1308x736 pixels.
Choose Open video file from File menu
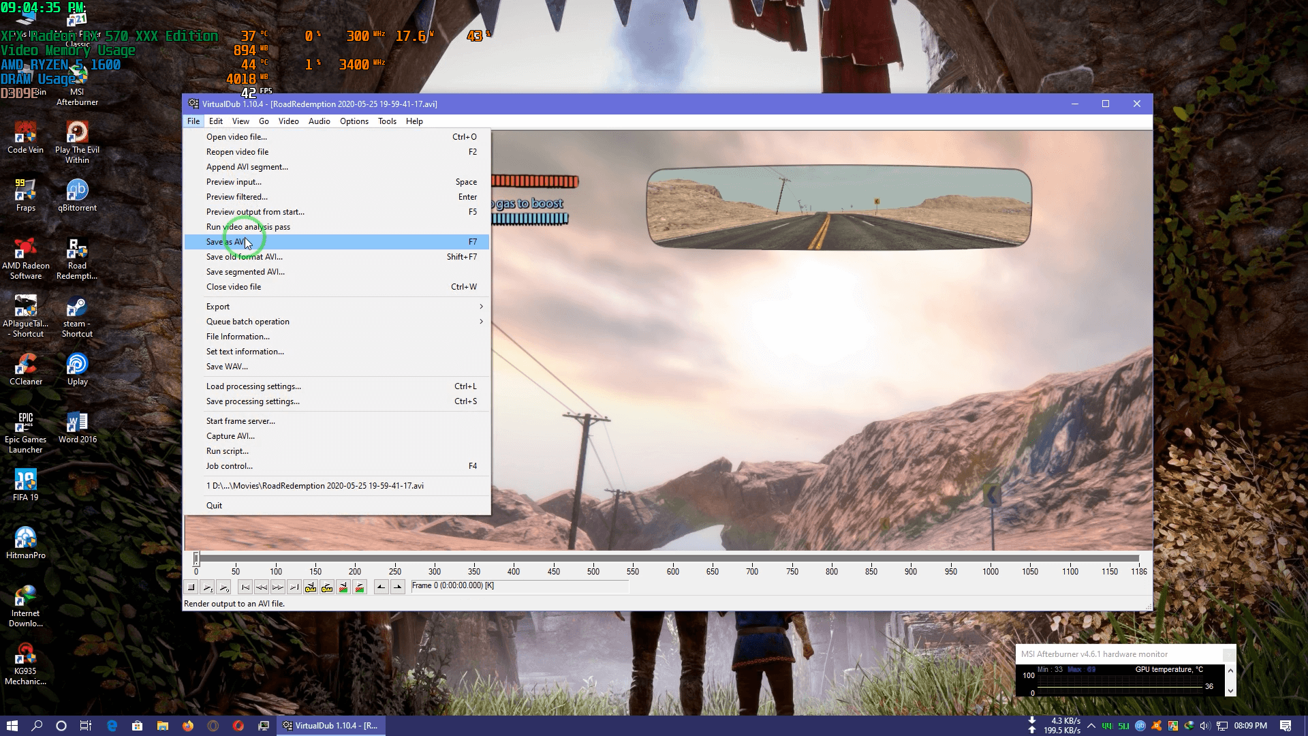click(x=337, y=137)
